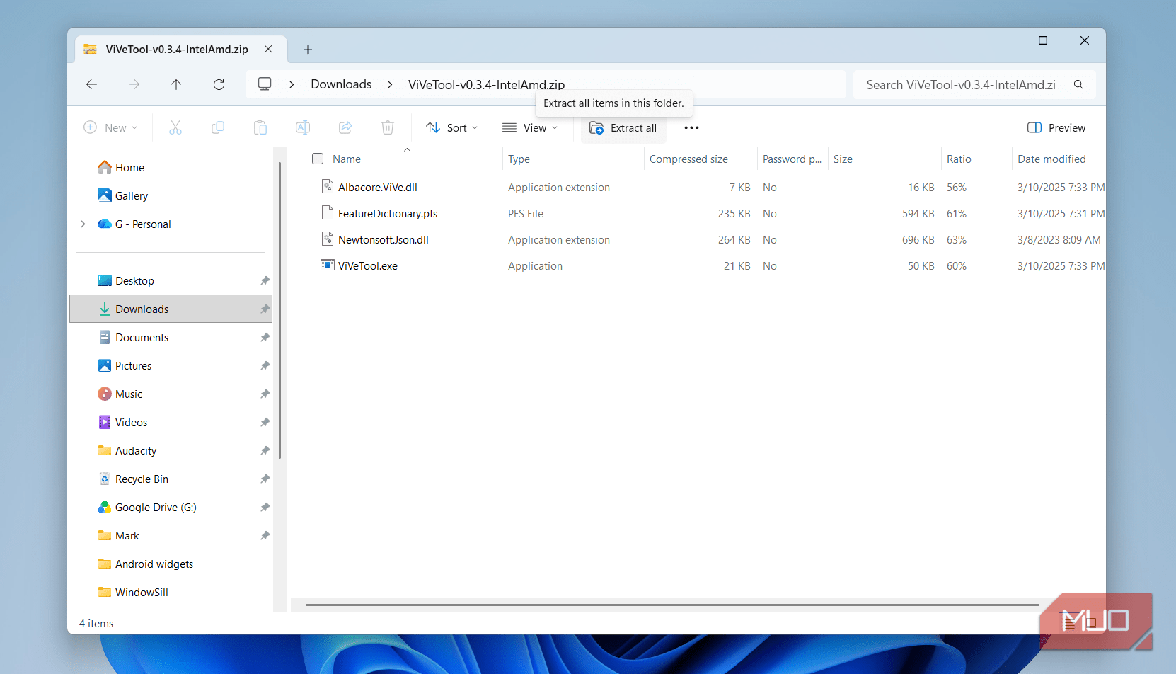Expand chevron after the monitor icon in address bar
Image resolution: width=1176 pixels, height=674 pixels.
292,84
